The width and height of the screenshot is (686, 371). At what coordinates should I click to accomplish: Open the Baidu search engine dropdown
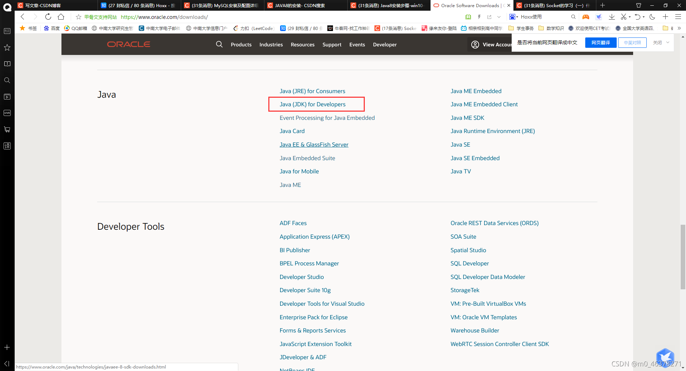pos(513,17)
